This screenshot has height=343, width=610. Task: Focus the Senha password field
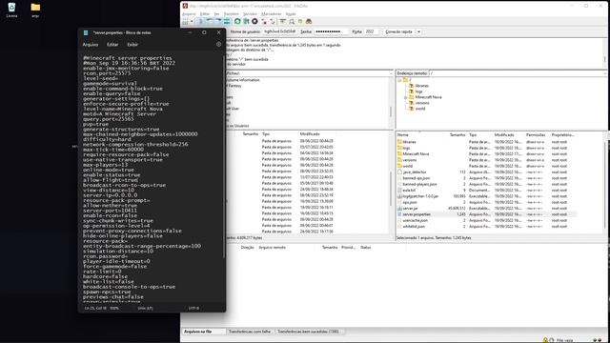coord(331,31)
